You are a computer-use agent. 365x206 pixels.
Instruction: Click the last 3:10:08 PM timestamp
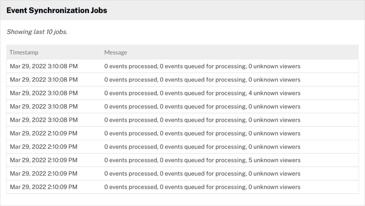click(x=44, y=120)
